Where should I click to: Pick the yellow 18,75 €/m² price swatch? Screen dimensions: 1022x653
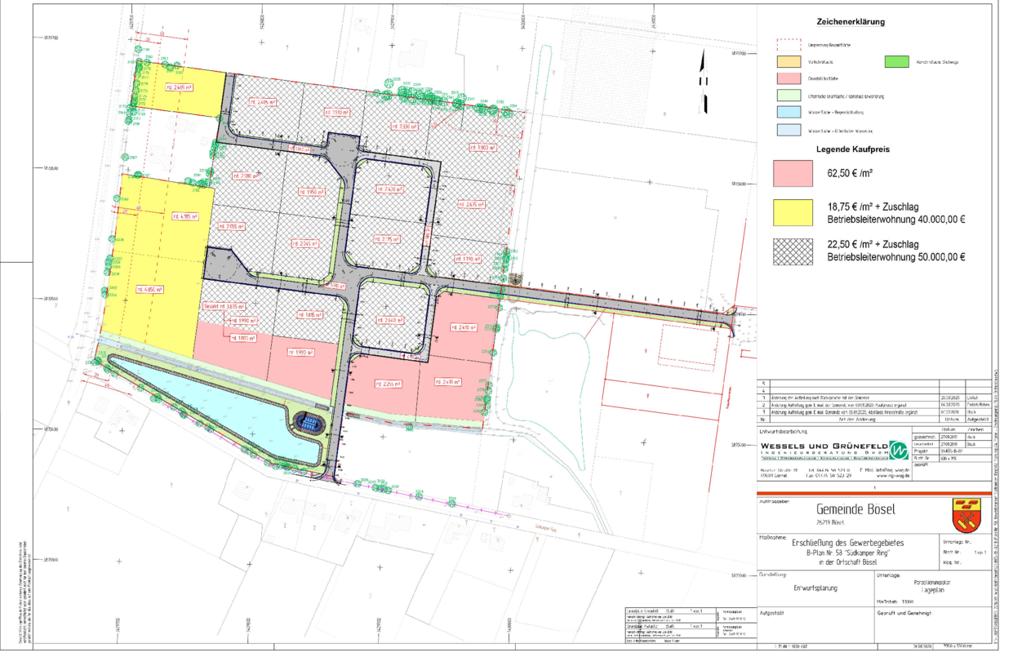793,212
